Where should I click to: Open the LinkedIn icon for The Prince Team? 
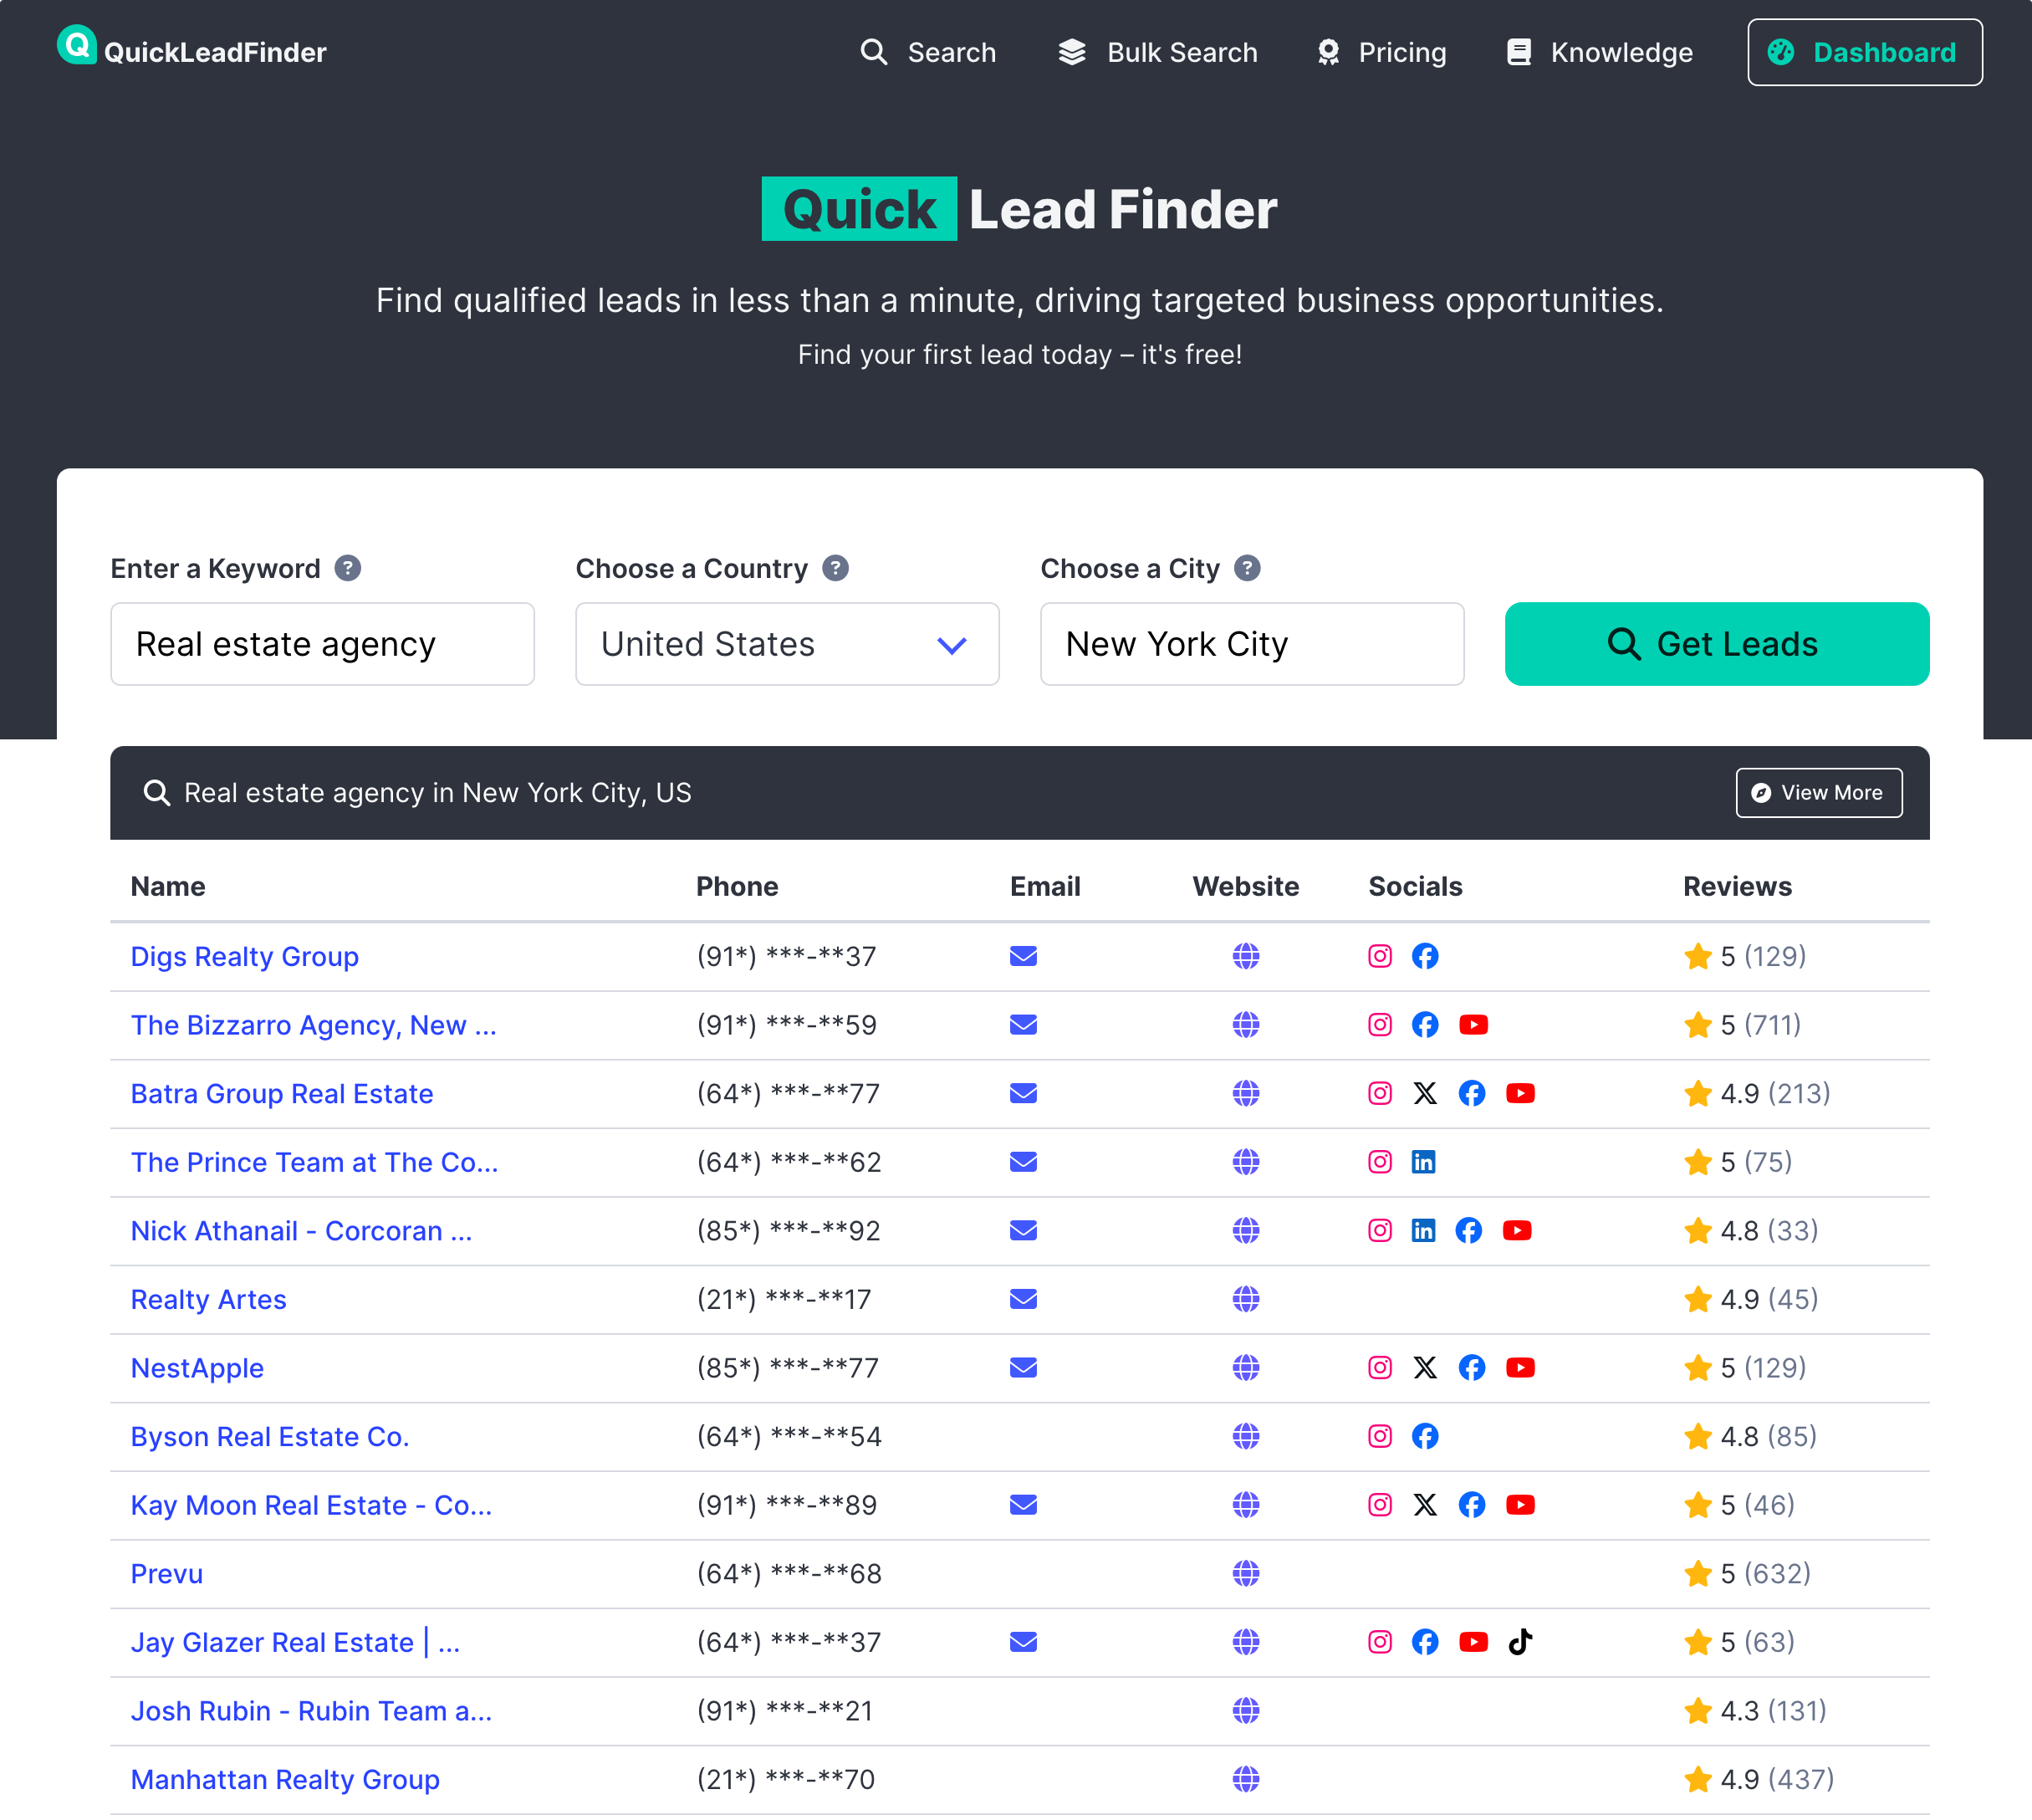pyautogui.click(x=1423, y=1162)
